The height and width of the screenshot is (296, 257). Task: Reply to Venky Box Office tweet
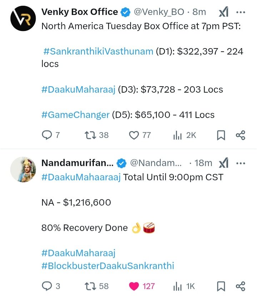(47, 135)
